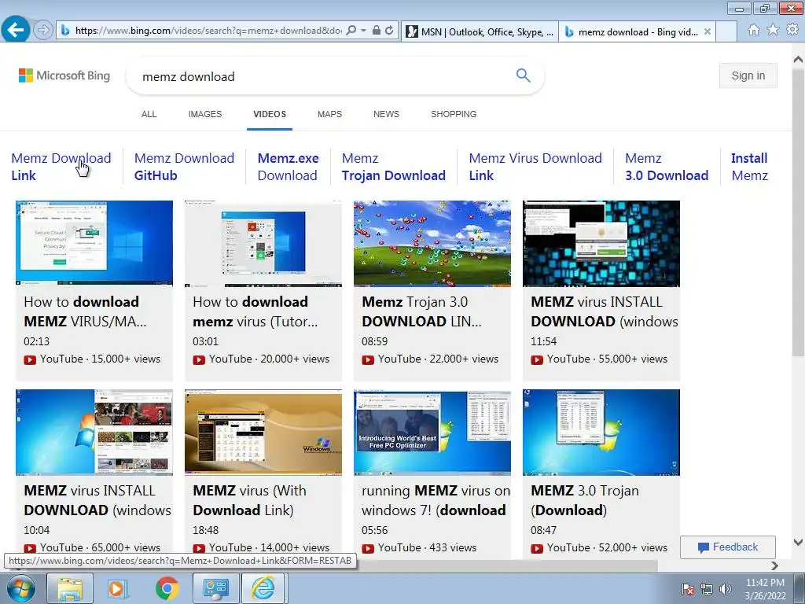Open a new blank tab

click(726, 31)
